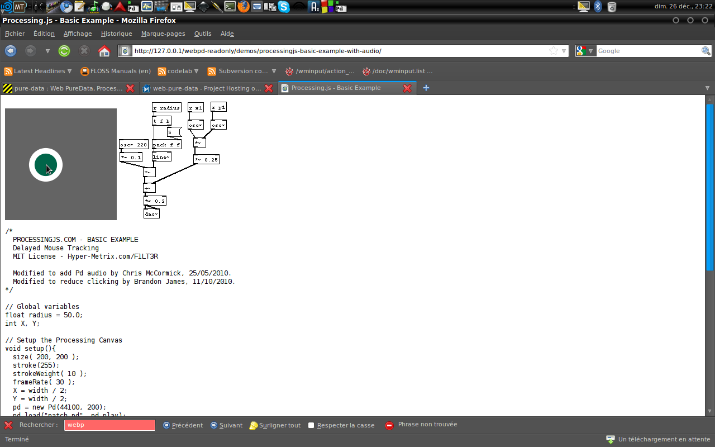Toggle Surligner tout highlight button
The width and height of the screenshot is (715, 447).
(275, 425)
